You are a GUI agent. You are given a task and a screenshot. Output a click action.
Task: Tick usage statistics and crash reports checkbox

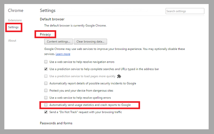click(46, 105)
